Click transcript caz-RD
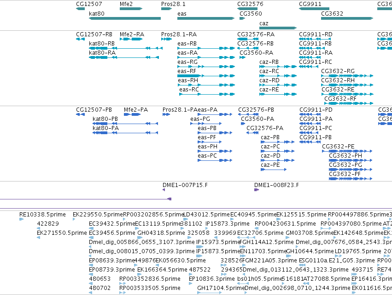This screenshot has width=392, height=295. coord(269,80)
